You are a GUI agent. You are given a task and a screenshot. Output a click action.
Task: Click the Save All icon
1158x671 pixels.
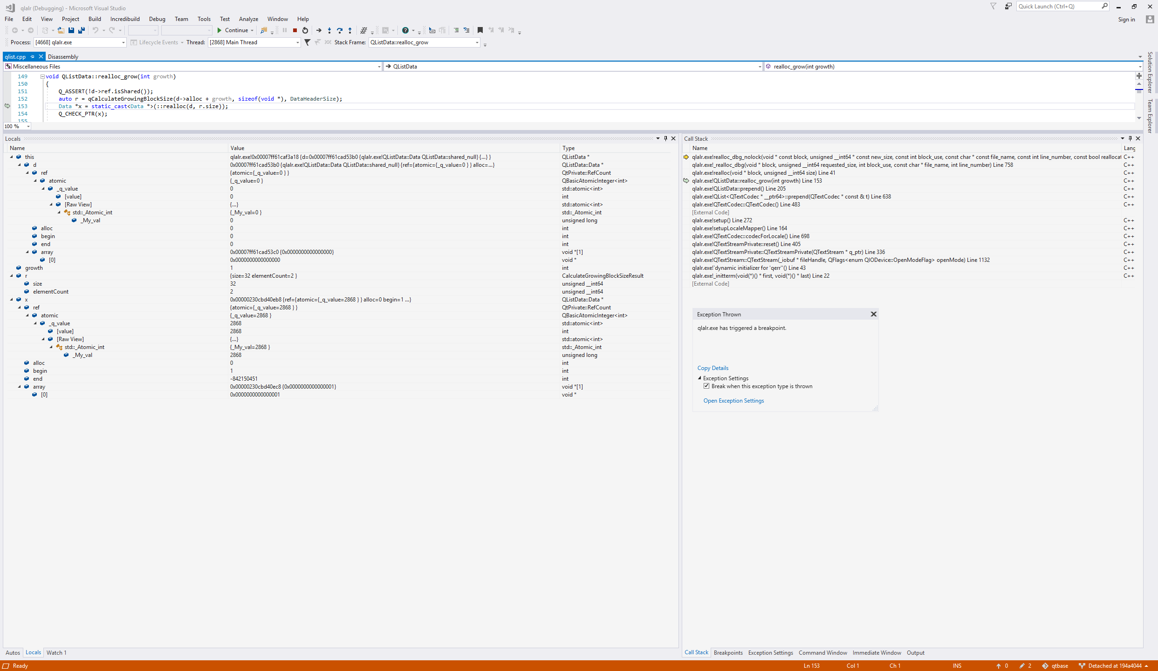coord(82,30)
